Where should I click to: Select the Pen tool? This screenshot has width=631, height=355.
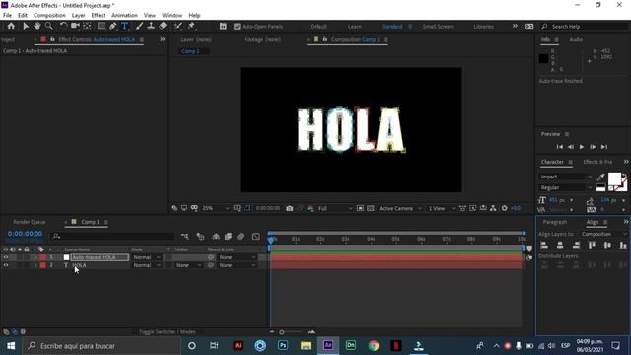click(x=113, y=27)
